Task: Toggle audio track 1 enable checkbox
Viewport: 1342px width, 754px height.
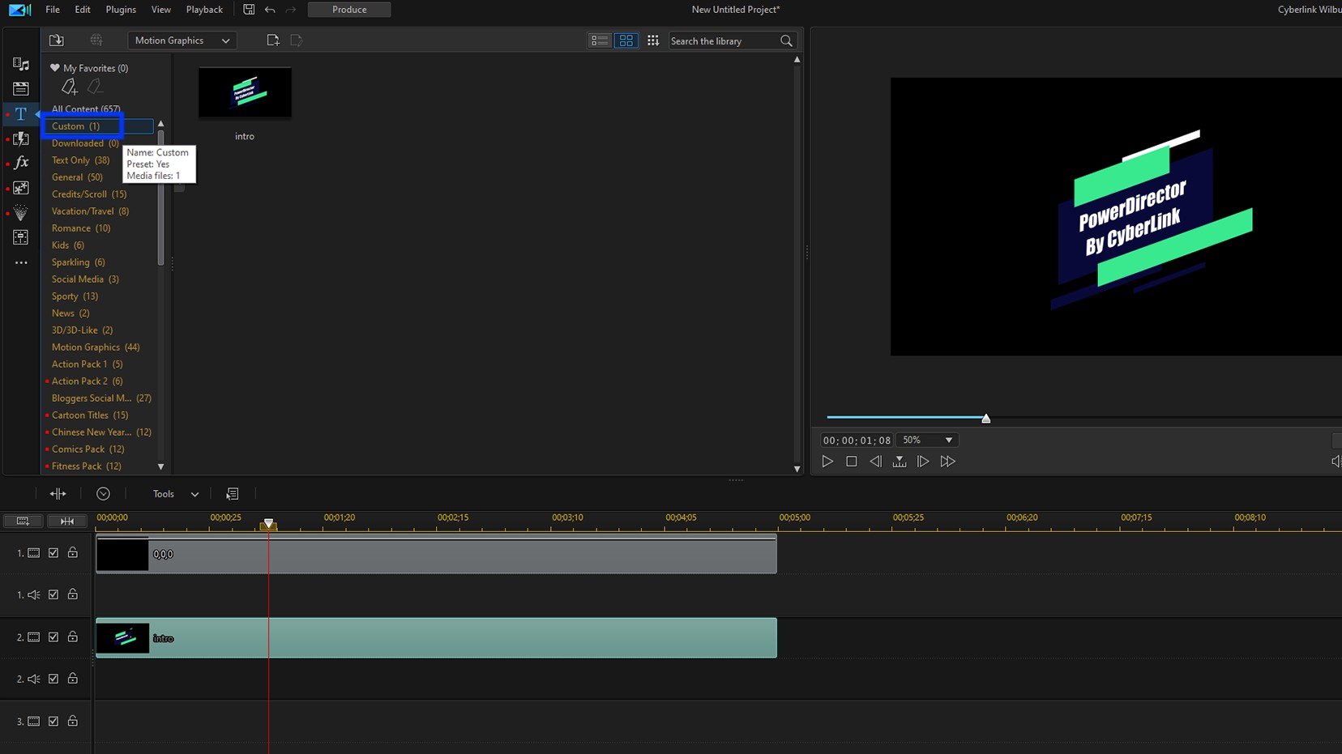Action: [x=53, y=594]
